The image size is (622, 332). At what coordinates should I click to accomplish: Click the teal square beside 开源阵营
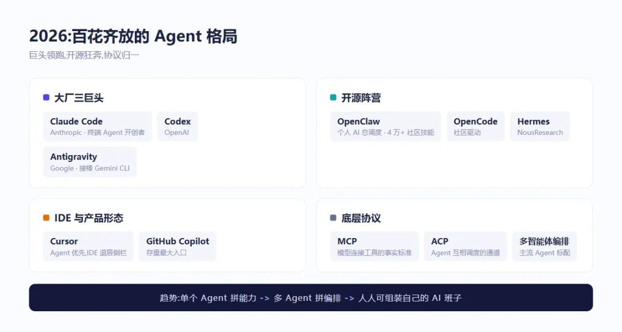coord(333,97)
